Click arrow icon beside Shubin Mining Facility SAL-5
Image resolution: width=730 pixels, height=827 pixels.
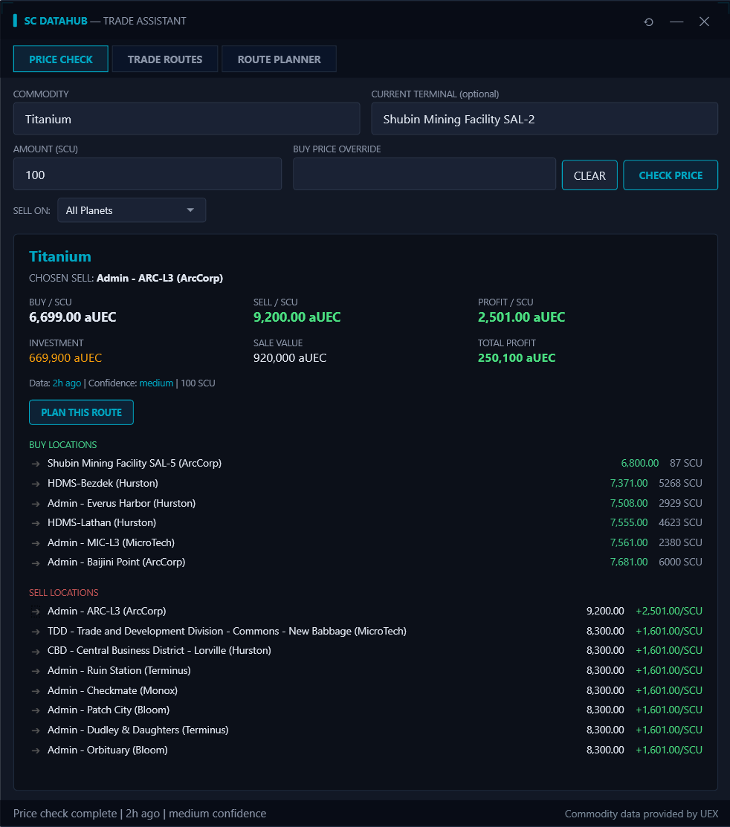click(36, 464)
